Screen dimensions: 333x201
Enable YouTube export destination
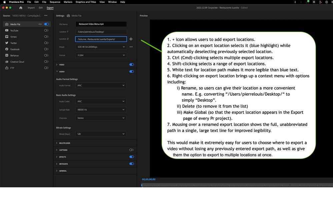(46, 30)
